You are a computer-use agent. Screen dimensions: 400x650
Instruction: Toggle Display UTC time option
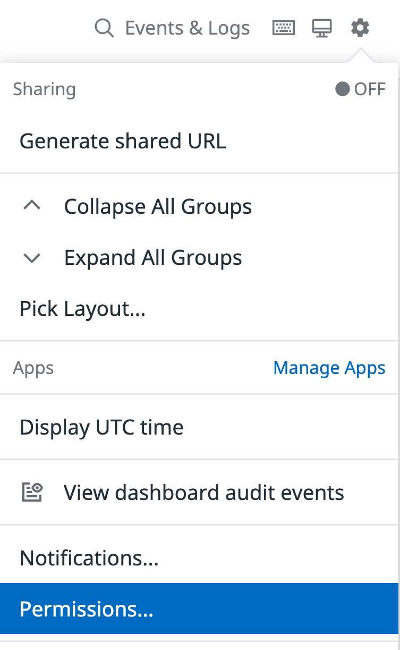tap(101, 427)
